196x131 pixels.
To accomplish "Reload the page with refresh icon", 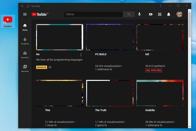I will (28, 6).
